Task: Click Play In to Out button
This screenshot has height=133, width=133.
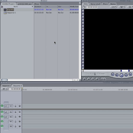Action: [117, 75]
